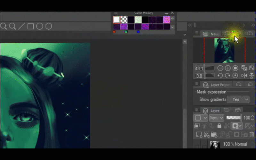
Task: Click the fit to screen icon in Navigator
Action: 244,68
